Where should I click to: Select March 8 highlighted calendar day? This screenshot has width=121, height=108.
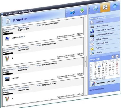point(99,67)
